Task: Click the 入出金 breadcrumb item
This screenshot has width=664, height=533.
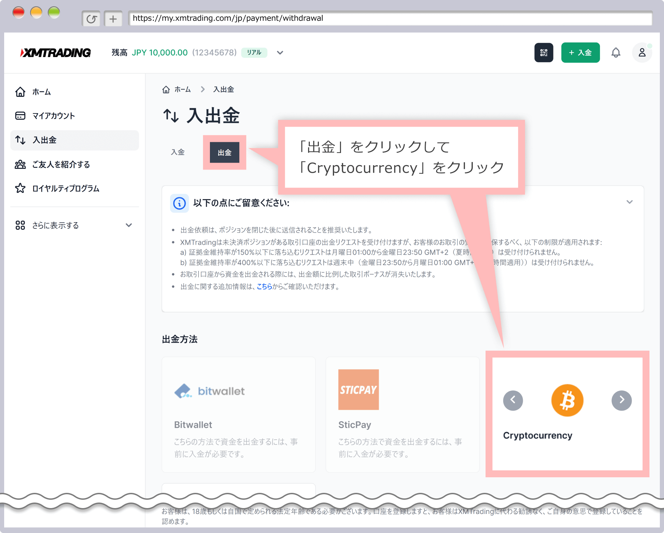Action: (x=223, y=90)
